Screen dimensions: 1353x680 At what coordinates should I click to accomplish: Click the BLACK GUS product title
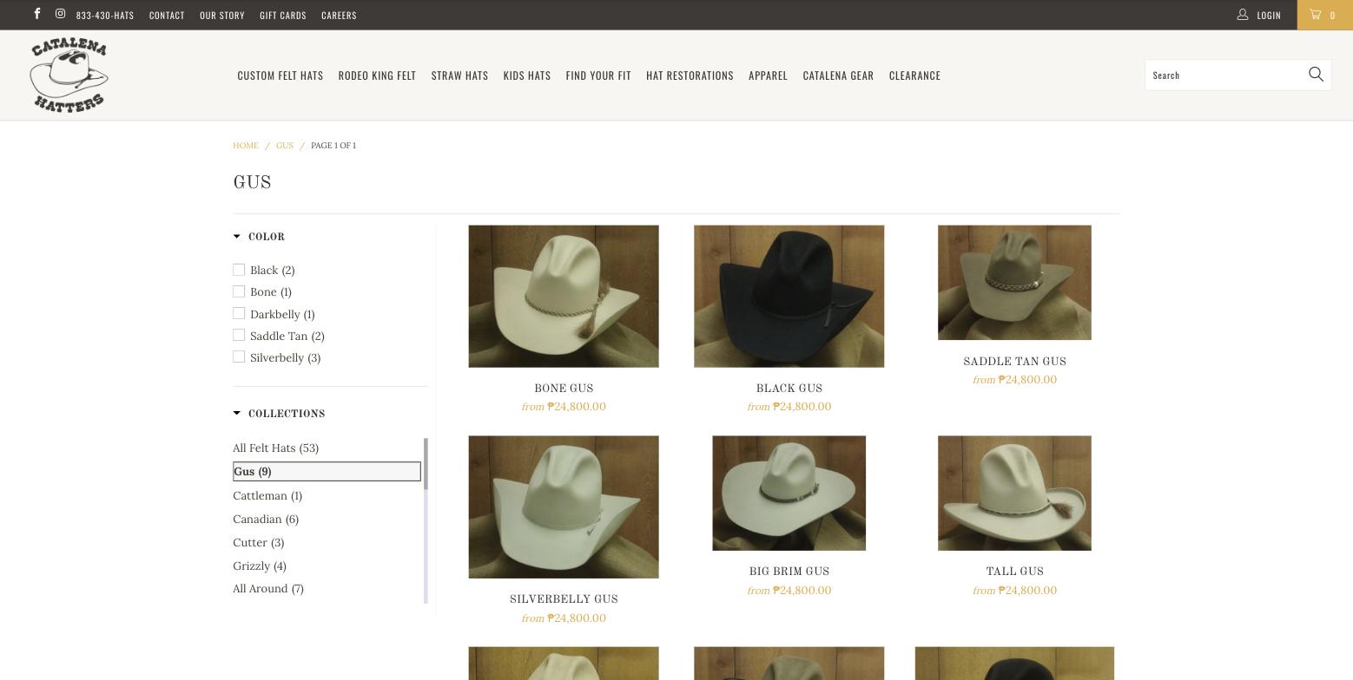pyautogui.click(x=789, y=388)
